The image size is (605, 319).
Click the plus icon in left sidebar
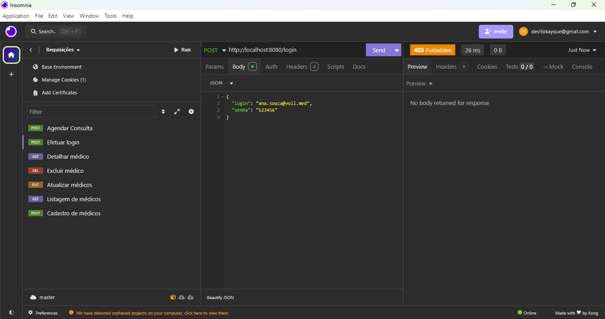[x=12, y=74]
